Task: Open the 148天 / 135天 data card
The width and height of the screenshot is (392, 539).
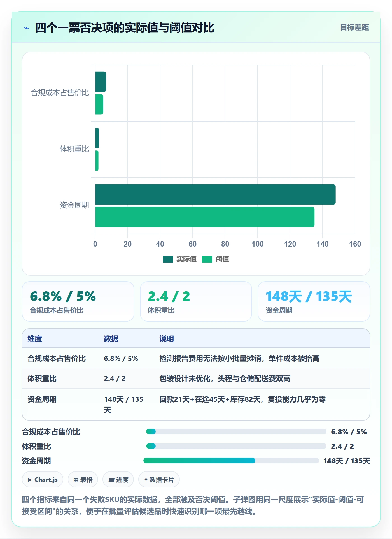Action: (314, 301)
